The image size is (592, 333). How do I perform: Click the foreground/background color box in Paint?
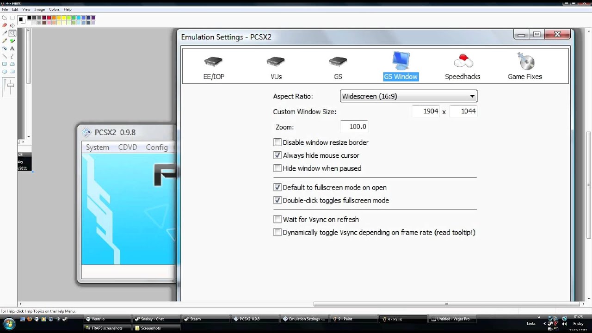pos(22,20)
